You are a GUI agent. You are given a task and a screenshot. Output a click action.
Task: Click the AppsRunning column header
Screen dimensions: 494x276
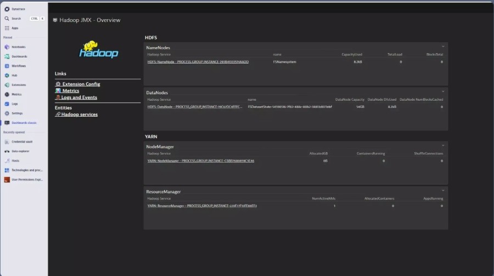(x=433, y=199)
